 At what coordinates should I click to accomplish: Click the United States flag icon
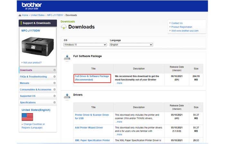[27, 117]
